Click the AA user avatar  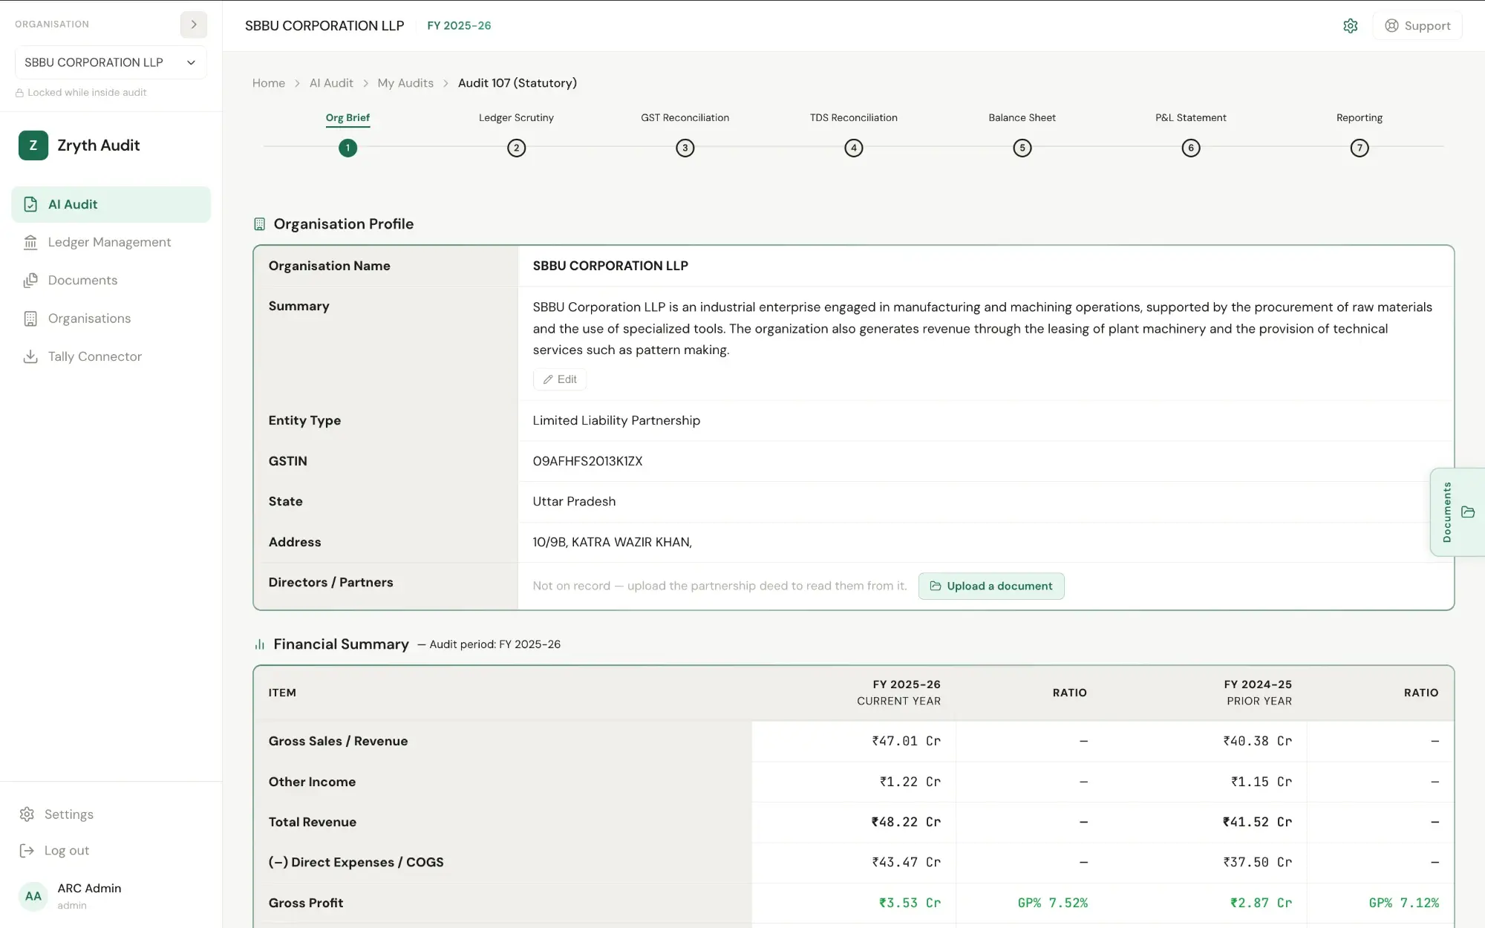click(33, 896)
